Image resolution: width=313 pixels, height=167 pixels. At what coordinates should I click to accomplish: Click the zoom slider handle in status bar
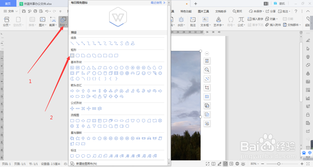click(279, 164)
